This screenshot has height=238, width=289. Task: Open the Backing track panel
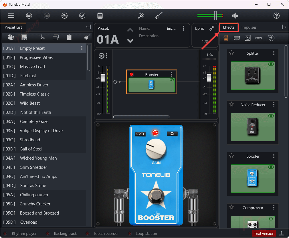[x=65, y=233]
